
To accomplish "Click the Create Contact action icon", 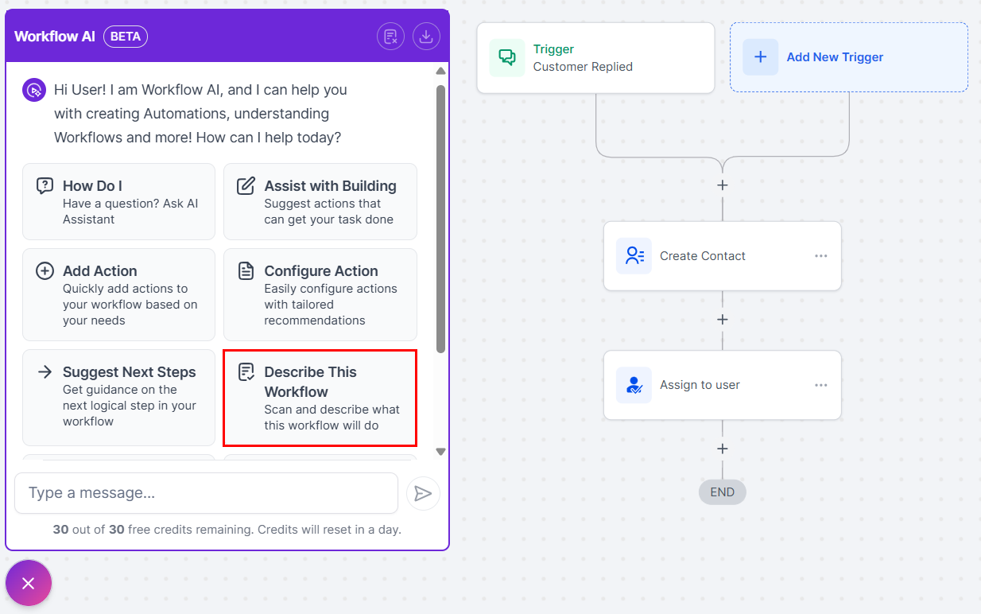I will point(634,256).
